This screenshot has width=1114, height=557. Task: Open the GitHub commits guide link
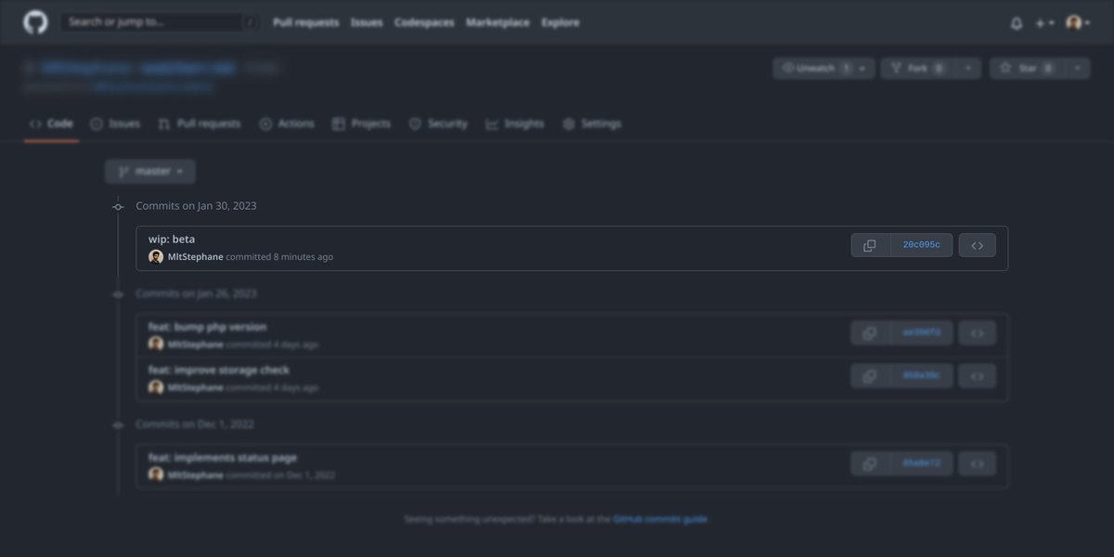pyautogui.click(x=660, y=520)
